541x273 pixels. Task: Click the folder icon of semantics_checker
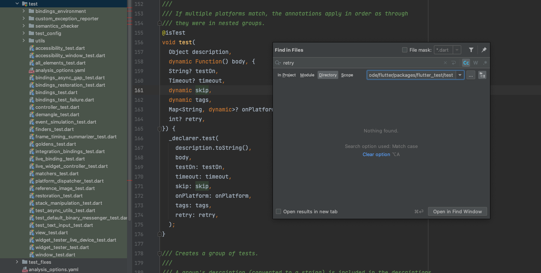click(x=32, y=26)
